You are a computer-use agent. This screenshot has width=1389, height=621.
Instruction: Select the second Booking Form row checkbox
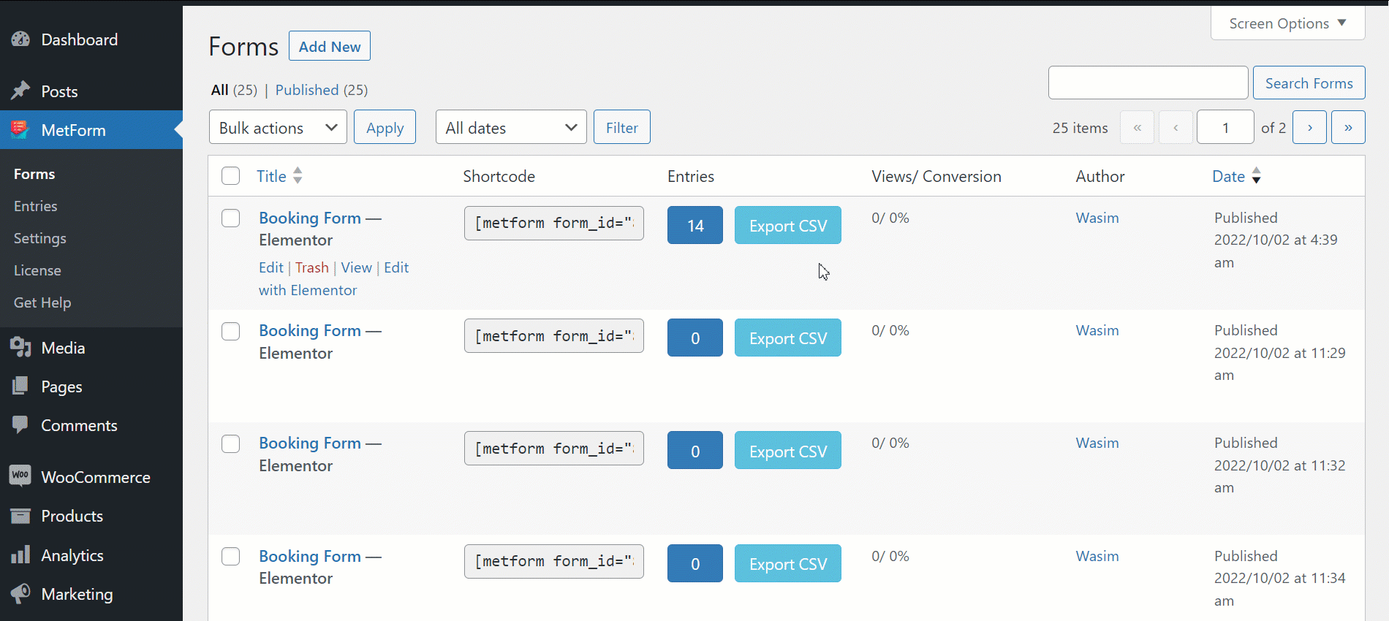click(x=230, y=331)
